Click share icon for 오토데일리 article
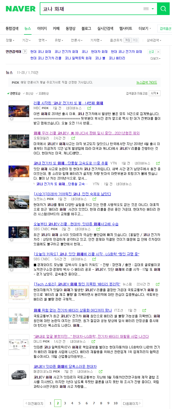The height and width of the screenshot is (409, 172). [x=73, y=138]
